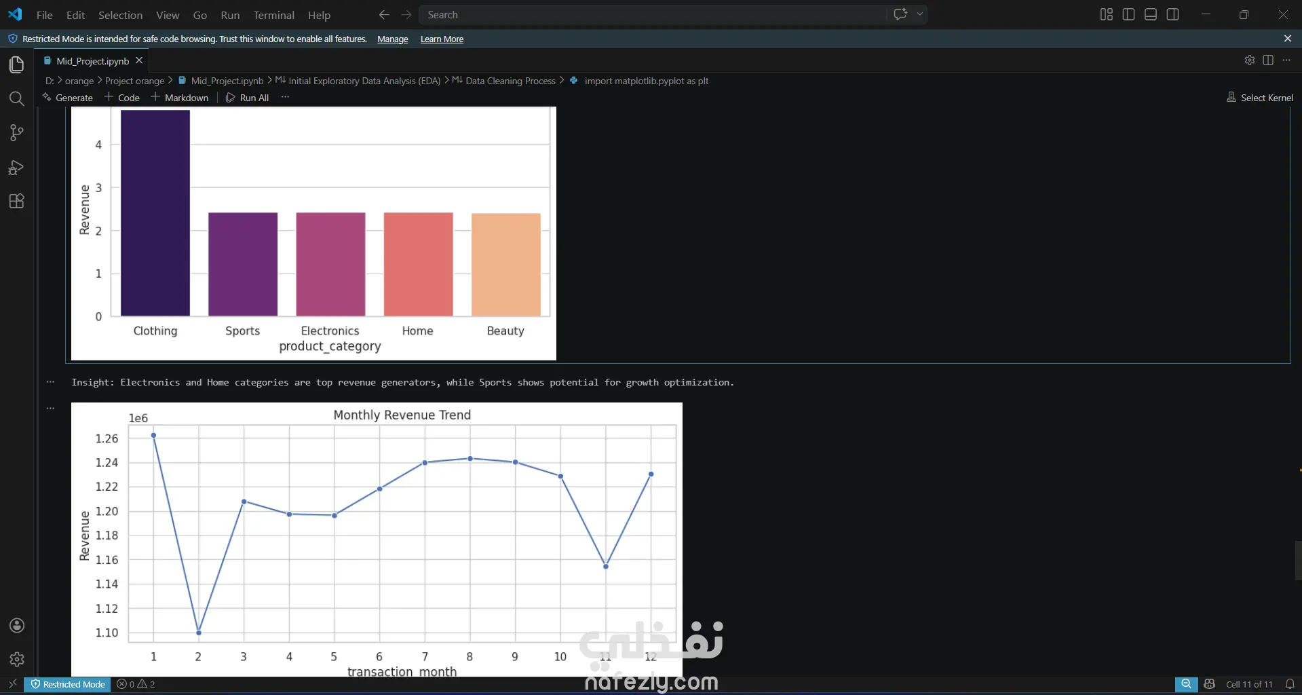Click Select Kernel

coord(1260,98)
